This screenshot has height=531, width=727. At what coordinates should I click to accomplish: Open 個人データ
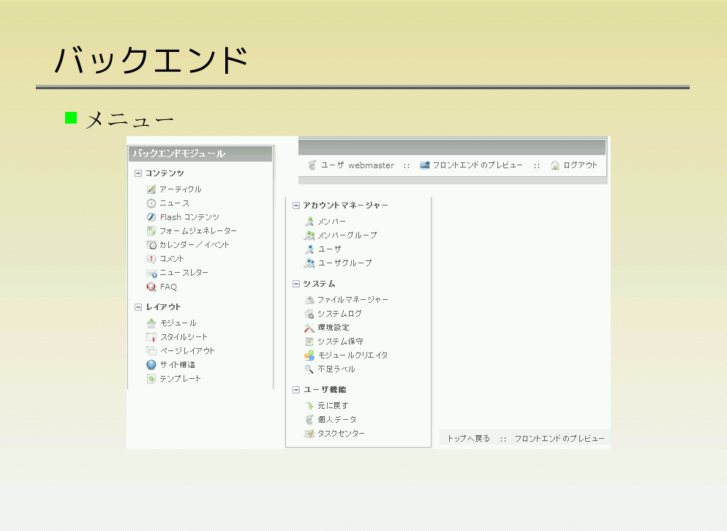[x=337, y=420]
